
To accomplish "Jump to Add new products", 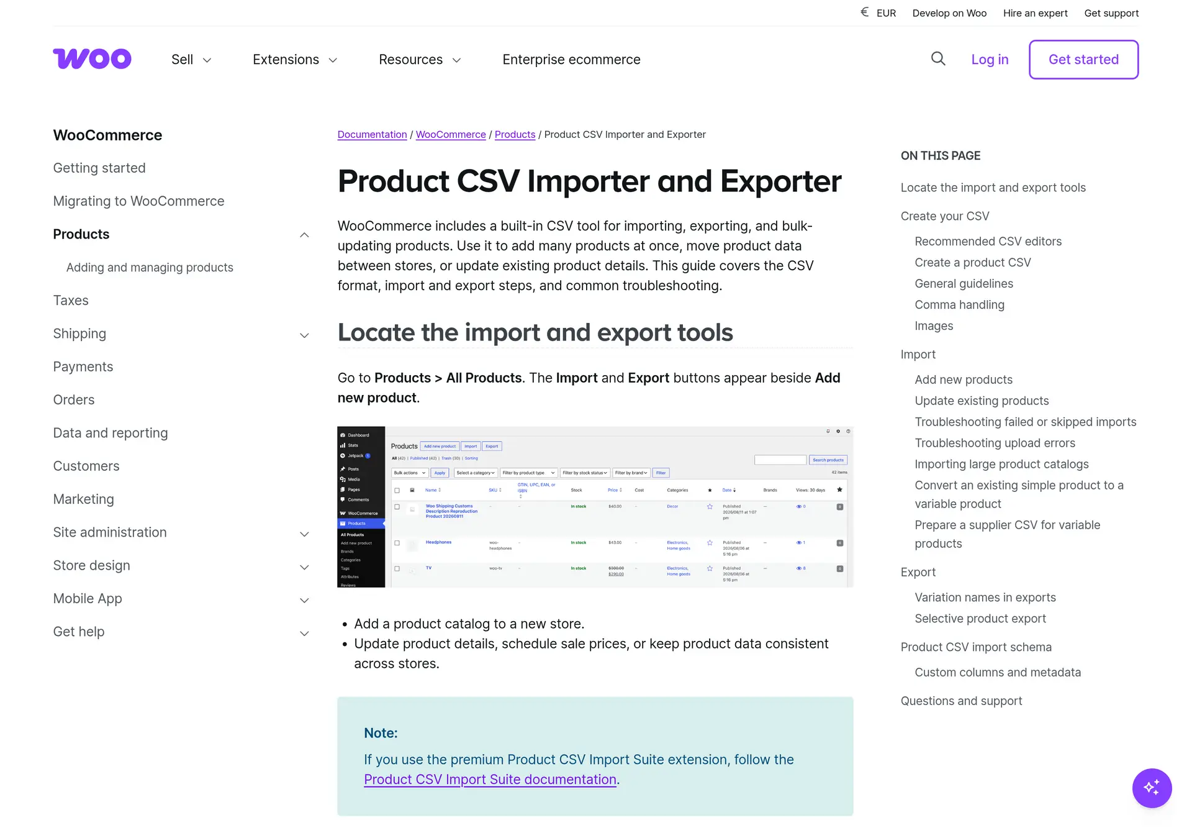I will (963, 380).
